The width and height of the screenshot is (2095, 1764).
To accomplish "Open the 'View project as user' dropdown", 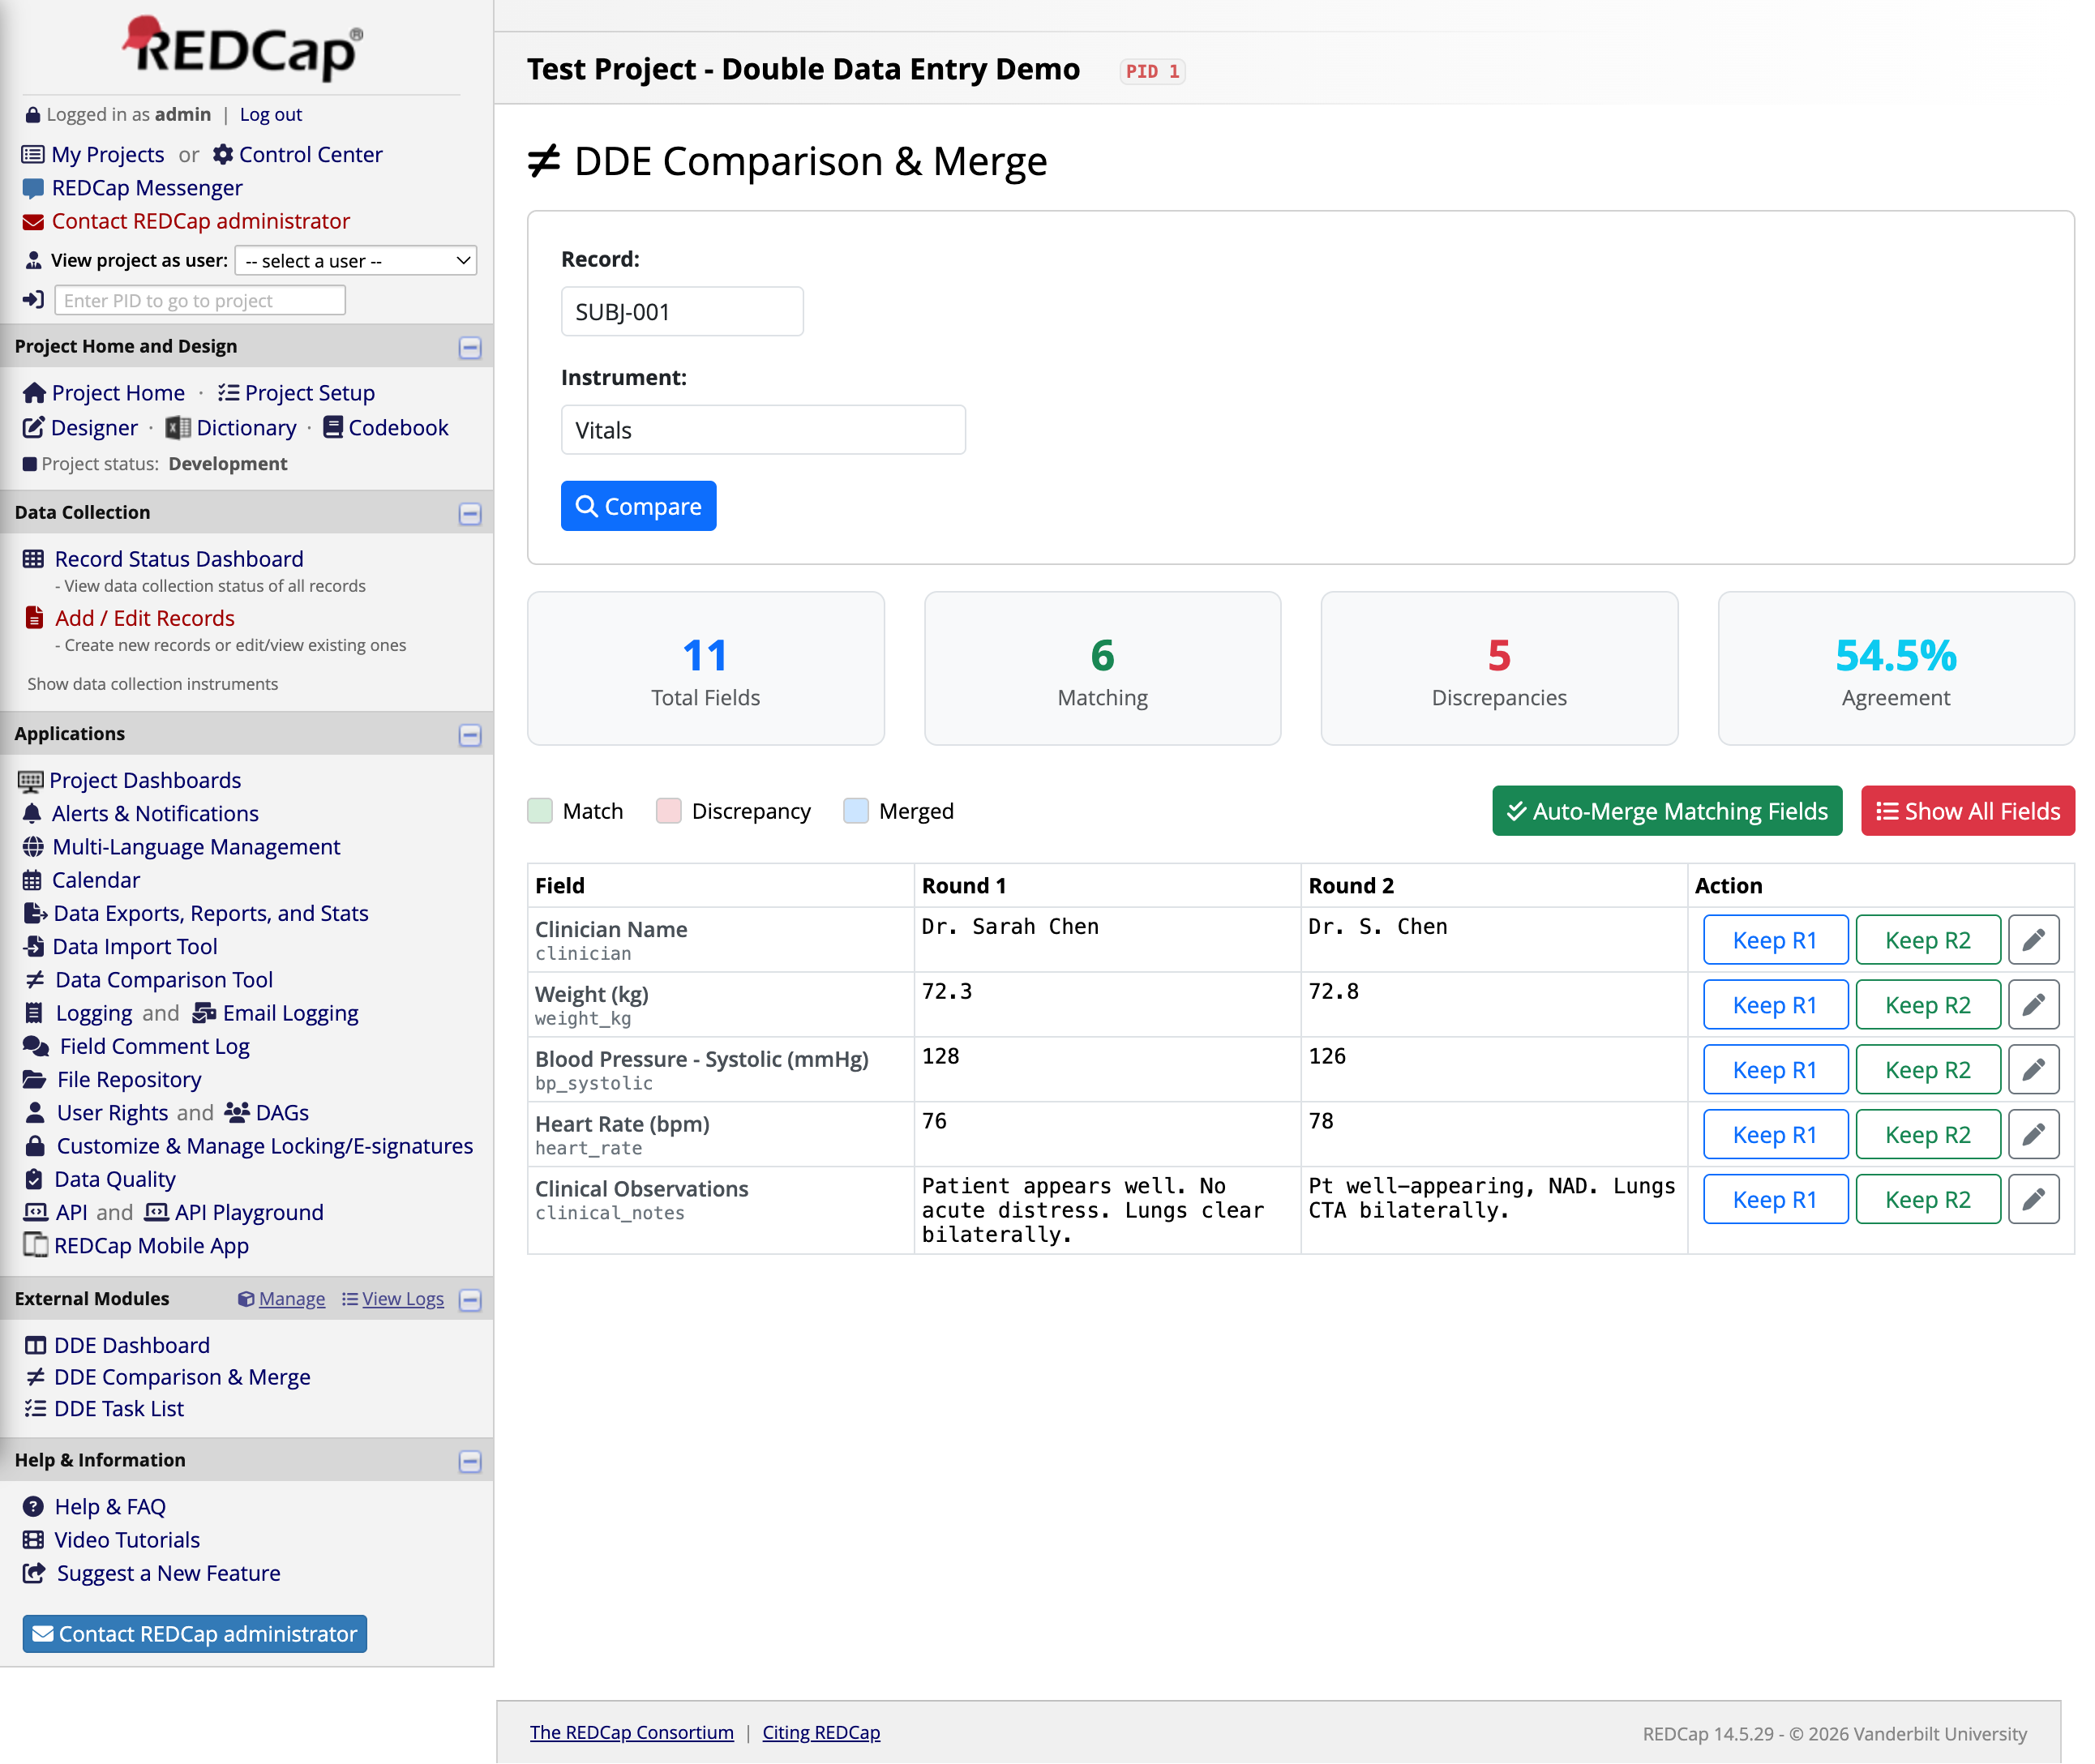I will click(356, 261).
